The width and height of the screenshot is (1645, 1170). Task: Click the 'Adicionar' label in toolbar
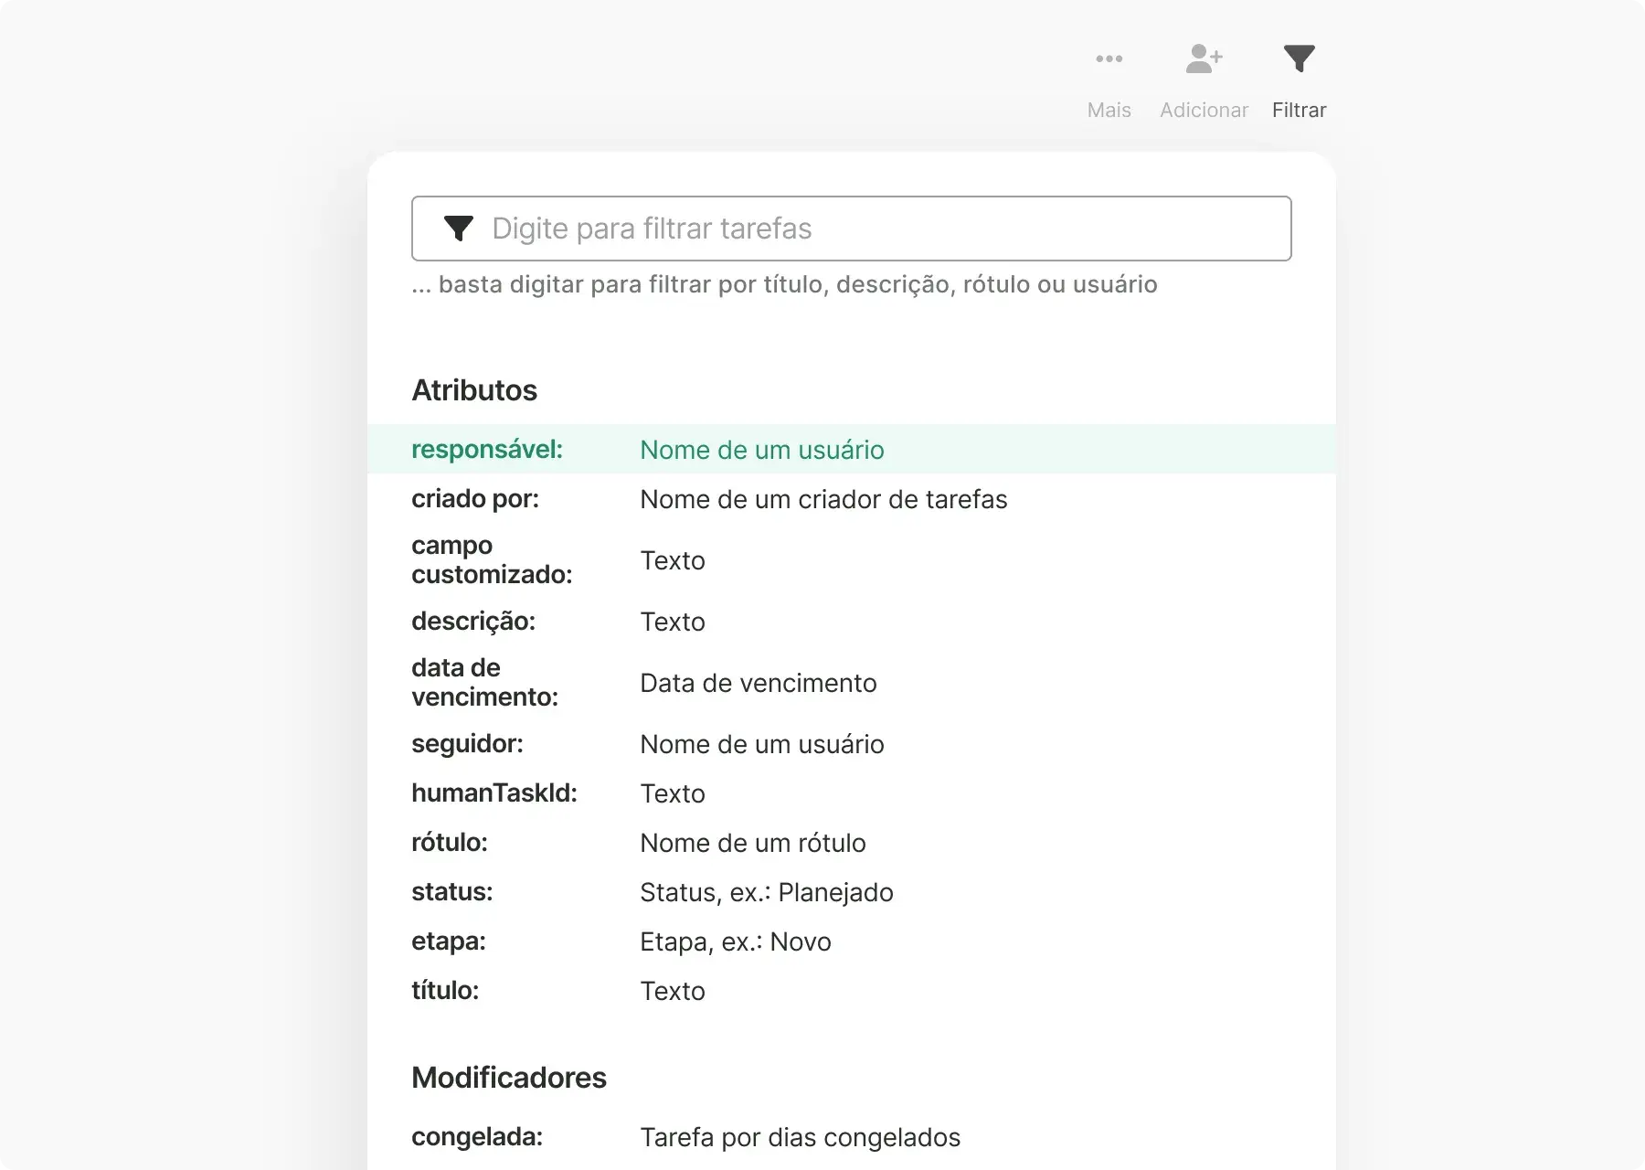coord(1204,110)
